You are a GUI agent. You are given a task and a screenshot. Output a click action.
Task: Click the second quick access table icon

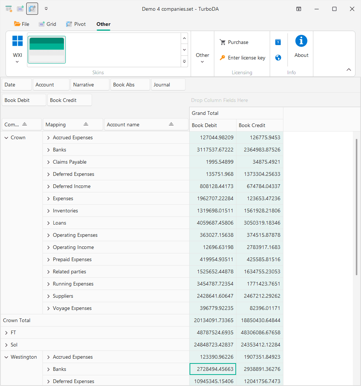pos(20,9)
